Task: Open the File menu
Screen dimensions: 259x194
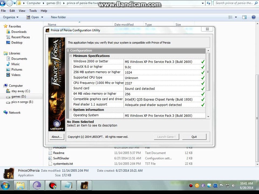Action: tap(3, 11)
